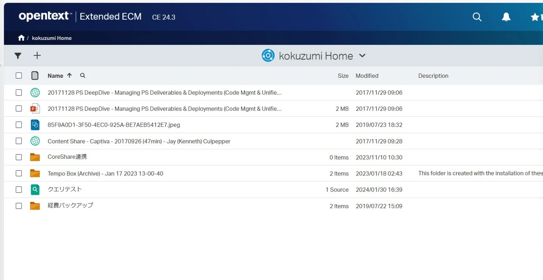Viewport: 543px width, 280px height.
Task: Click the CE 24.3 version label
Action: tap(164, 17)
